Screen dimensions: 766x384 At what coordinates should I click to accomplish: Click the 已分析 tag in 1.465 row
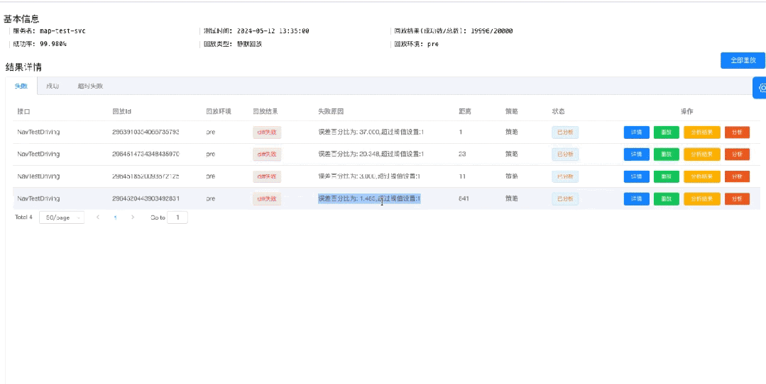(565, 199)
